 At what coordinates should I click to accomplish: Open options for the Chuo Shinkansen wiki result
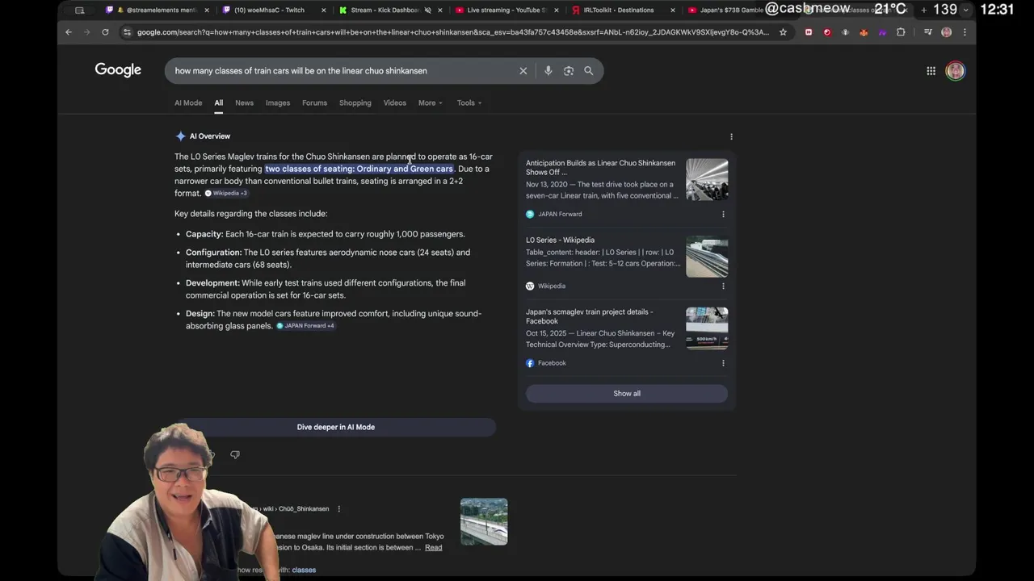click(x=338, y=509)
